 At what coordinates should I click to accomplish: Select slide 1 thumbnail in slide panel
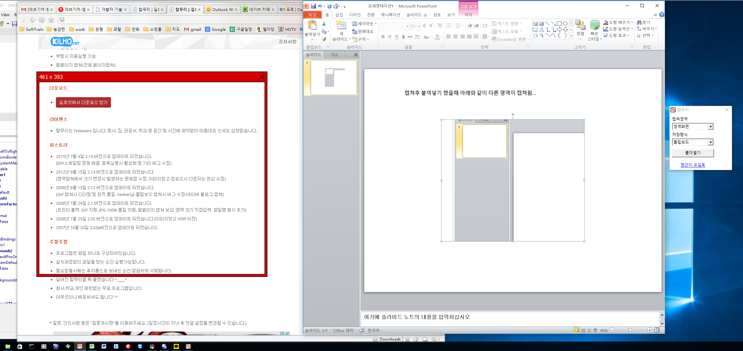tap(333, 77)
